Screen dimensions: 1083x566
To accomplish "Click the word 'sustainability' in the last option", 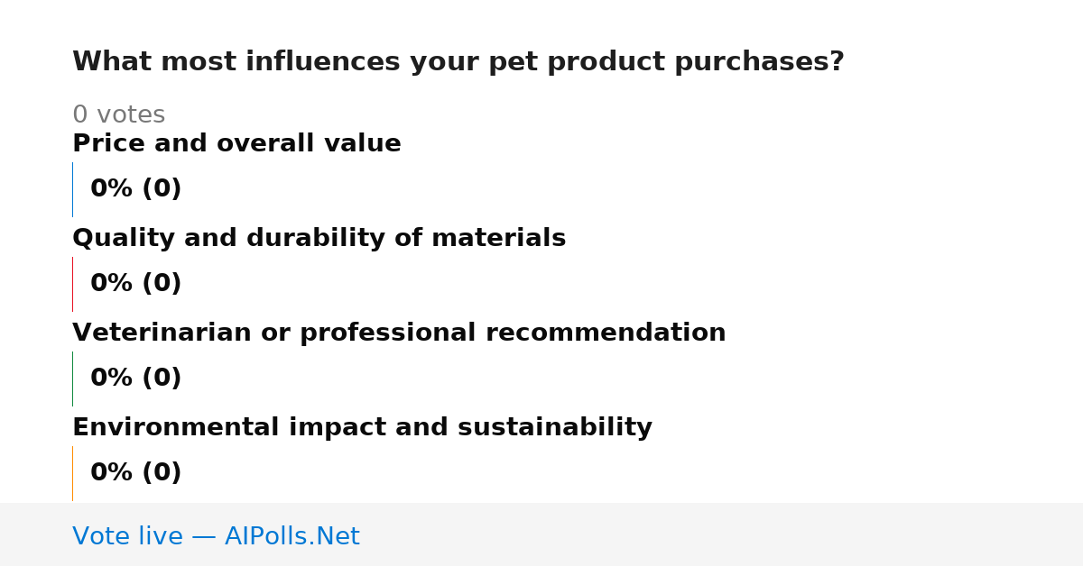I will [555, 428].
